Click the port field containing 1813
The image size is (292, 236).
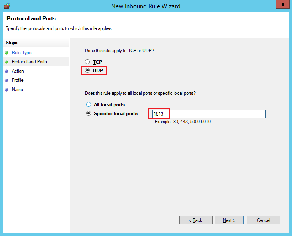pos(209,114)
